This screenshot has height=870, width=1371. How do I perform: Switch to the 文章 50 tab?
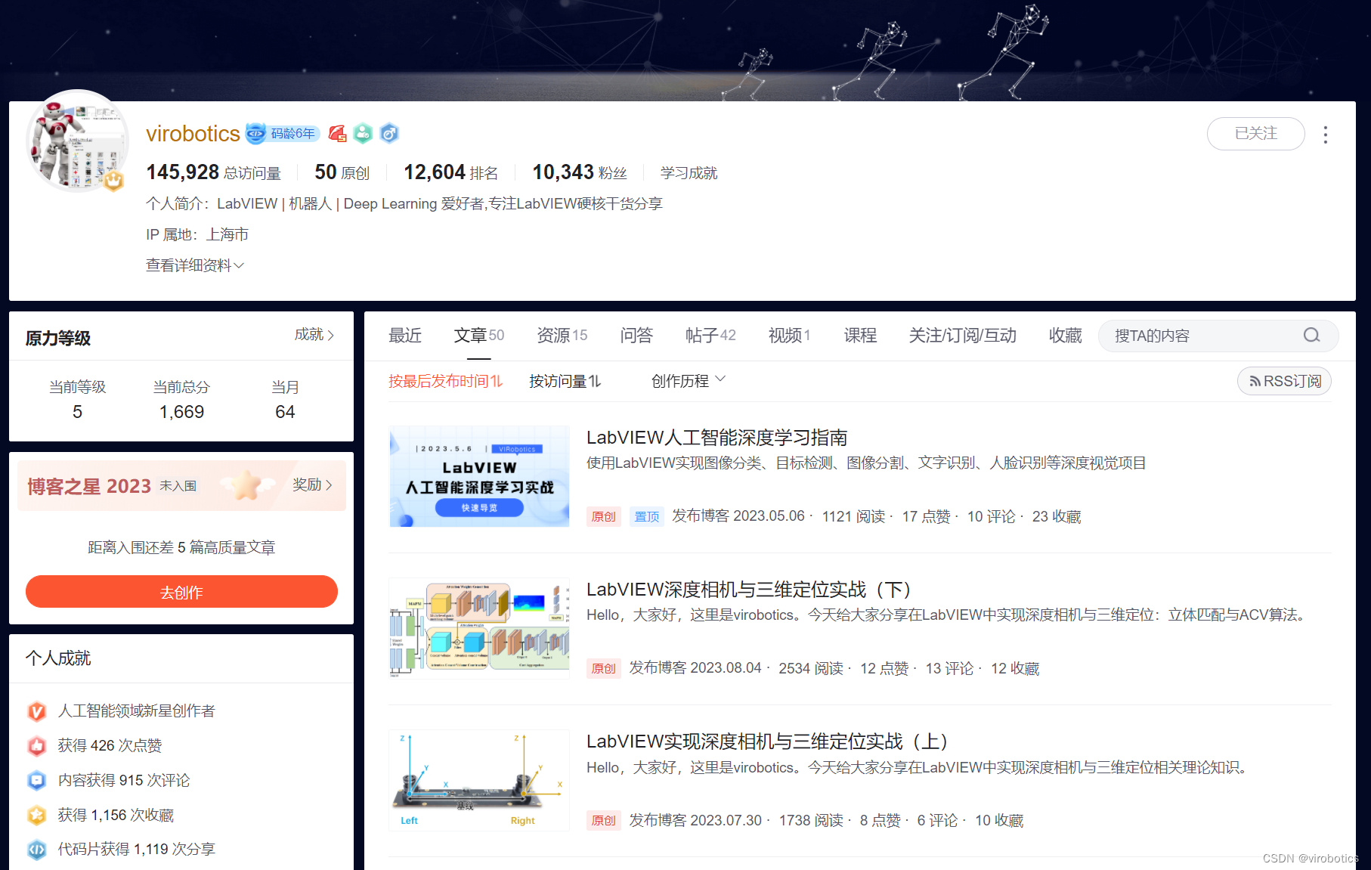(478, 336)
